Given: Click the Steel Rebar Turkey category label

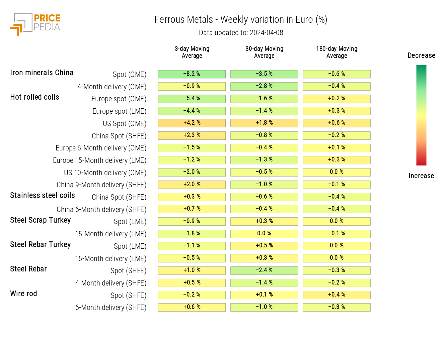Looking at the screenshot, I should (41, 245).
